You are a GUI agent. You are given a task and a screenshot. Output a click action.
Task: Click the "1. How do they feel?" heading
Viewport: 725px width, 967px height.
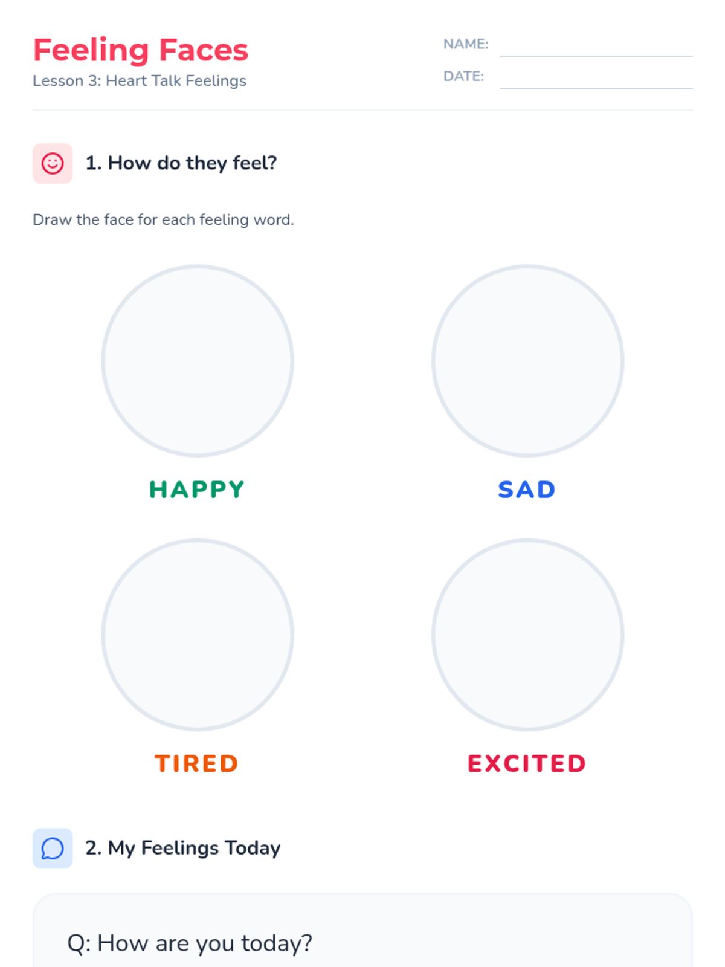coord(181,163)
